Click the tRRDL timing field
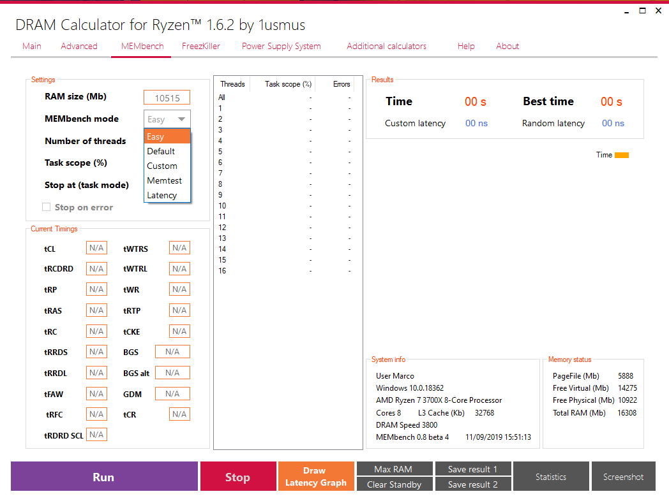Screen dimensions: 669x501 pos(96,373)
